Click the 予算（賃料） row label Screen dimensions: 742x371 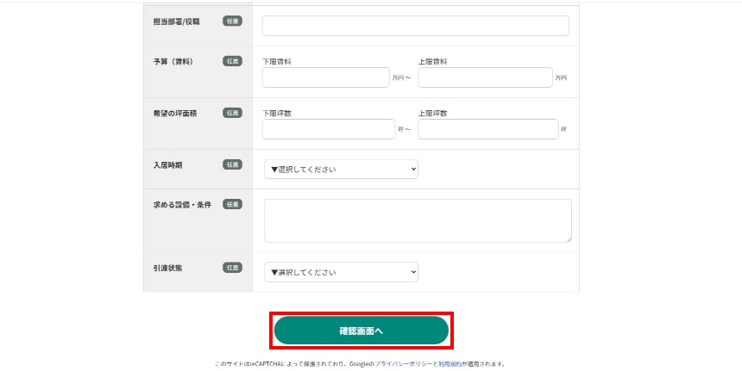click(x=173, y=61)
